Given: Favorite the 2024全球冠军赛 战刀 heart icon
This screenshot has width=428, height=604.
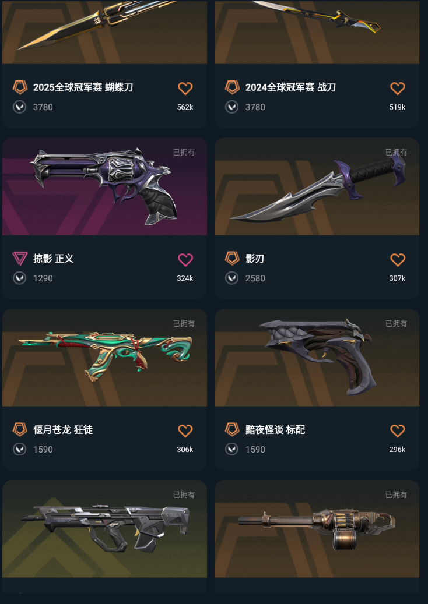Looking at the screenshot, I should click(x=397, y=88).
